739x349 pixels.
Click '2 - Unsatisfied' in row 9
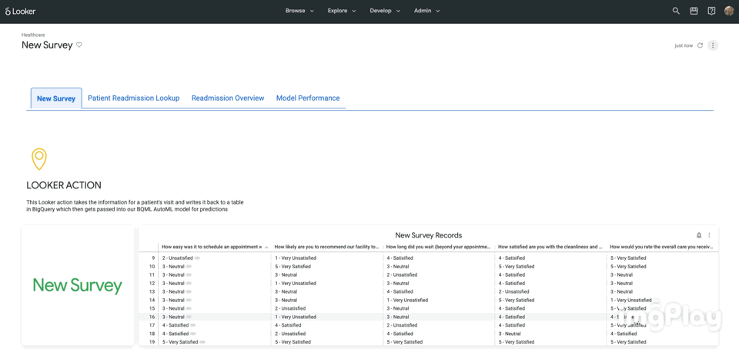click(178, 258)
